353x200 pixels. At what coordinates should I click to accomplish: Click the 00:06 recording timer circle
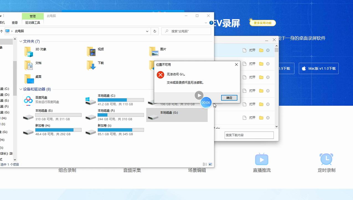(206, 102)
